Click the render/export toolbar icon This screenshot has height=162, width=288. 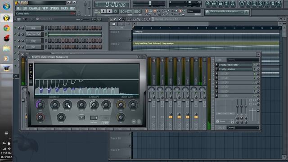[254, 4]
